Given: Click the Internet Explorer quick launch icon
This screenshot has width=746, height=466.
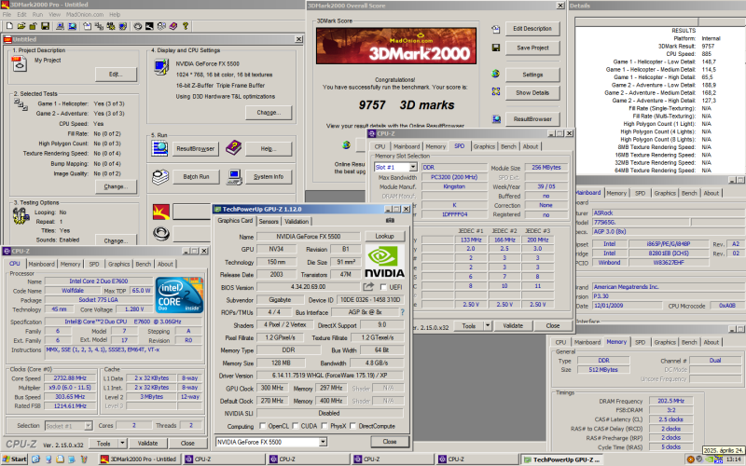Looking at the screenshot, I should click(x=35, y=459).
